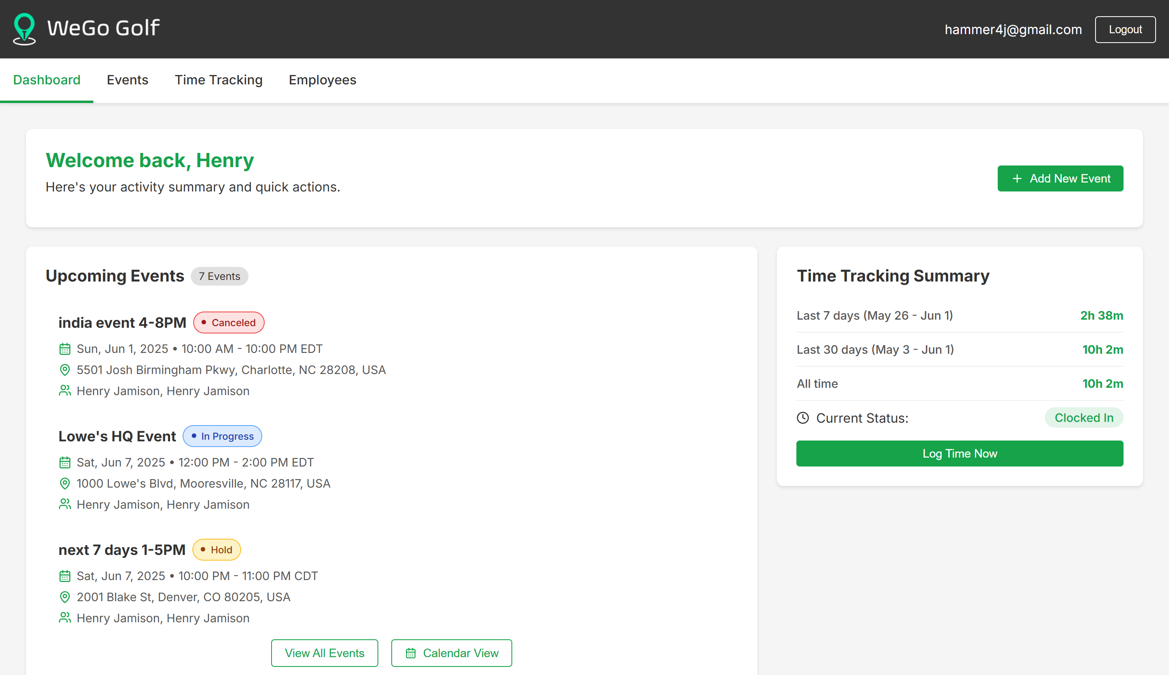The image size is (1169, 675).
Task: Click the Clocked In status badge
Action: (x=1084, y=418)
